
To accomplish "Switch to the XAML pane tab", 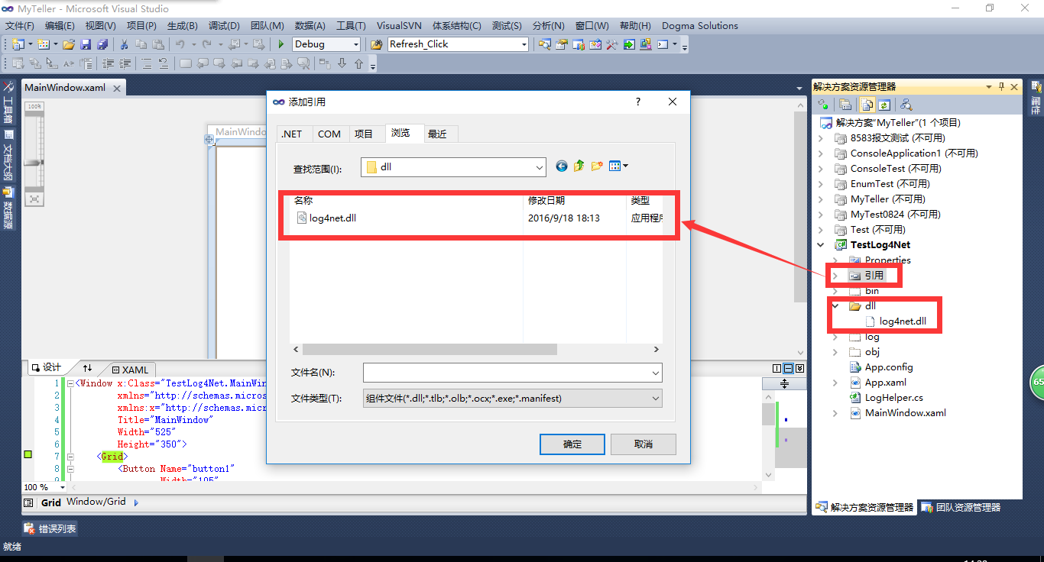I will click(x=130, y=369).
